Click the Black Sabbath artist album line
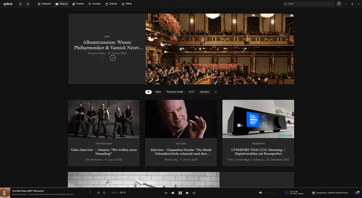The image size is (362, 198). [43, 194]
